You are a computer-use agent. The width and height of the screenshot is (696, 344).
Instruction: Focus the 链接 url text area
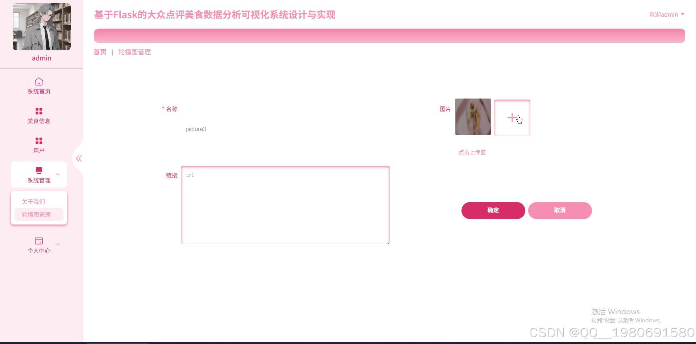click(285, 205)
